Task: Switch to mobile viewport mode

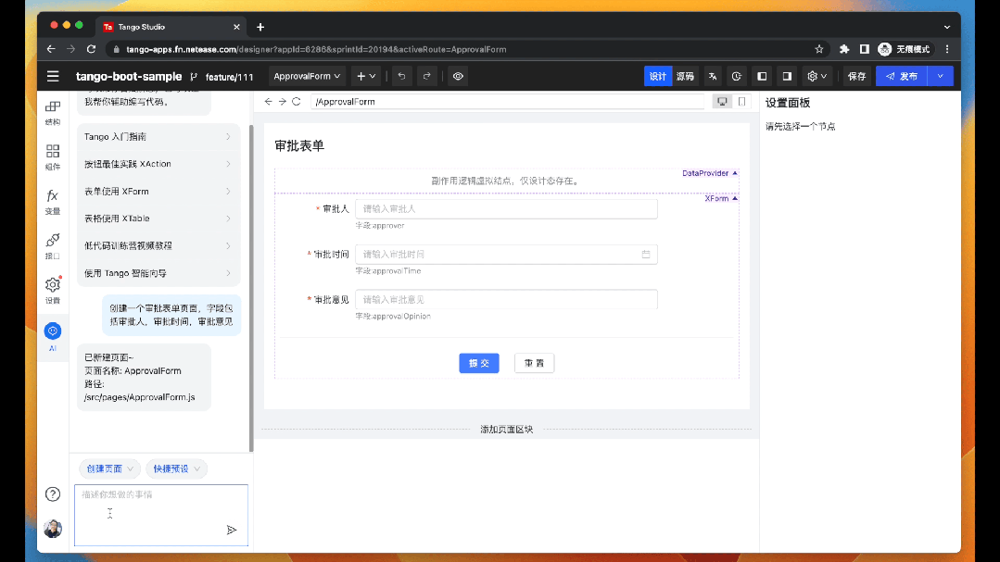Action: click(x=741, y=101)
